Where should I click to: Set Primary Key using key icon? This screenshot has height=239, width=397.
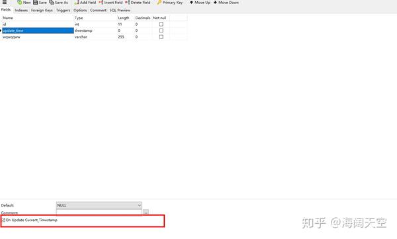click(x=159, y=2)
